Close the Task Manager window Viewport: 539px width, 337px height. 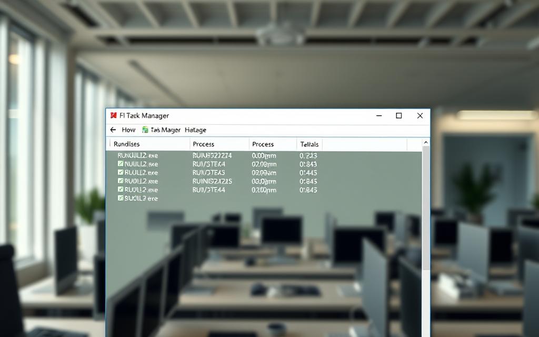[x=420, y=116]
